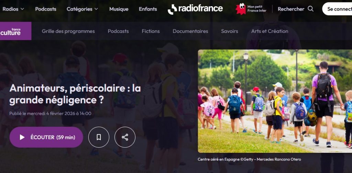Click the children walking photo thumbnail
Viewport: 352px width, 173px height.
pos(275,101)
